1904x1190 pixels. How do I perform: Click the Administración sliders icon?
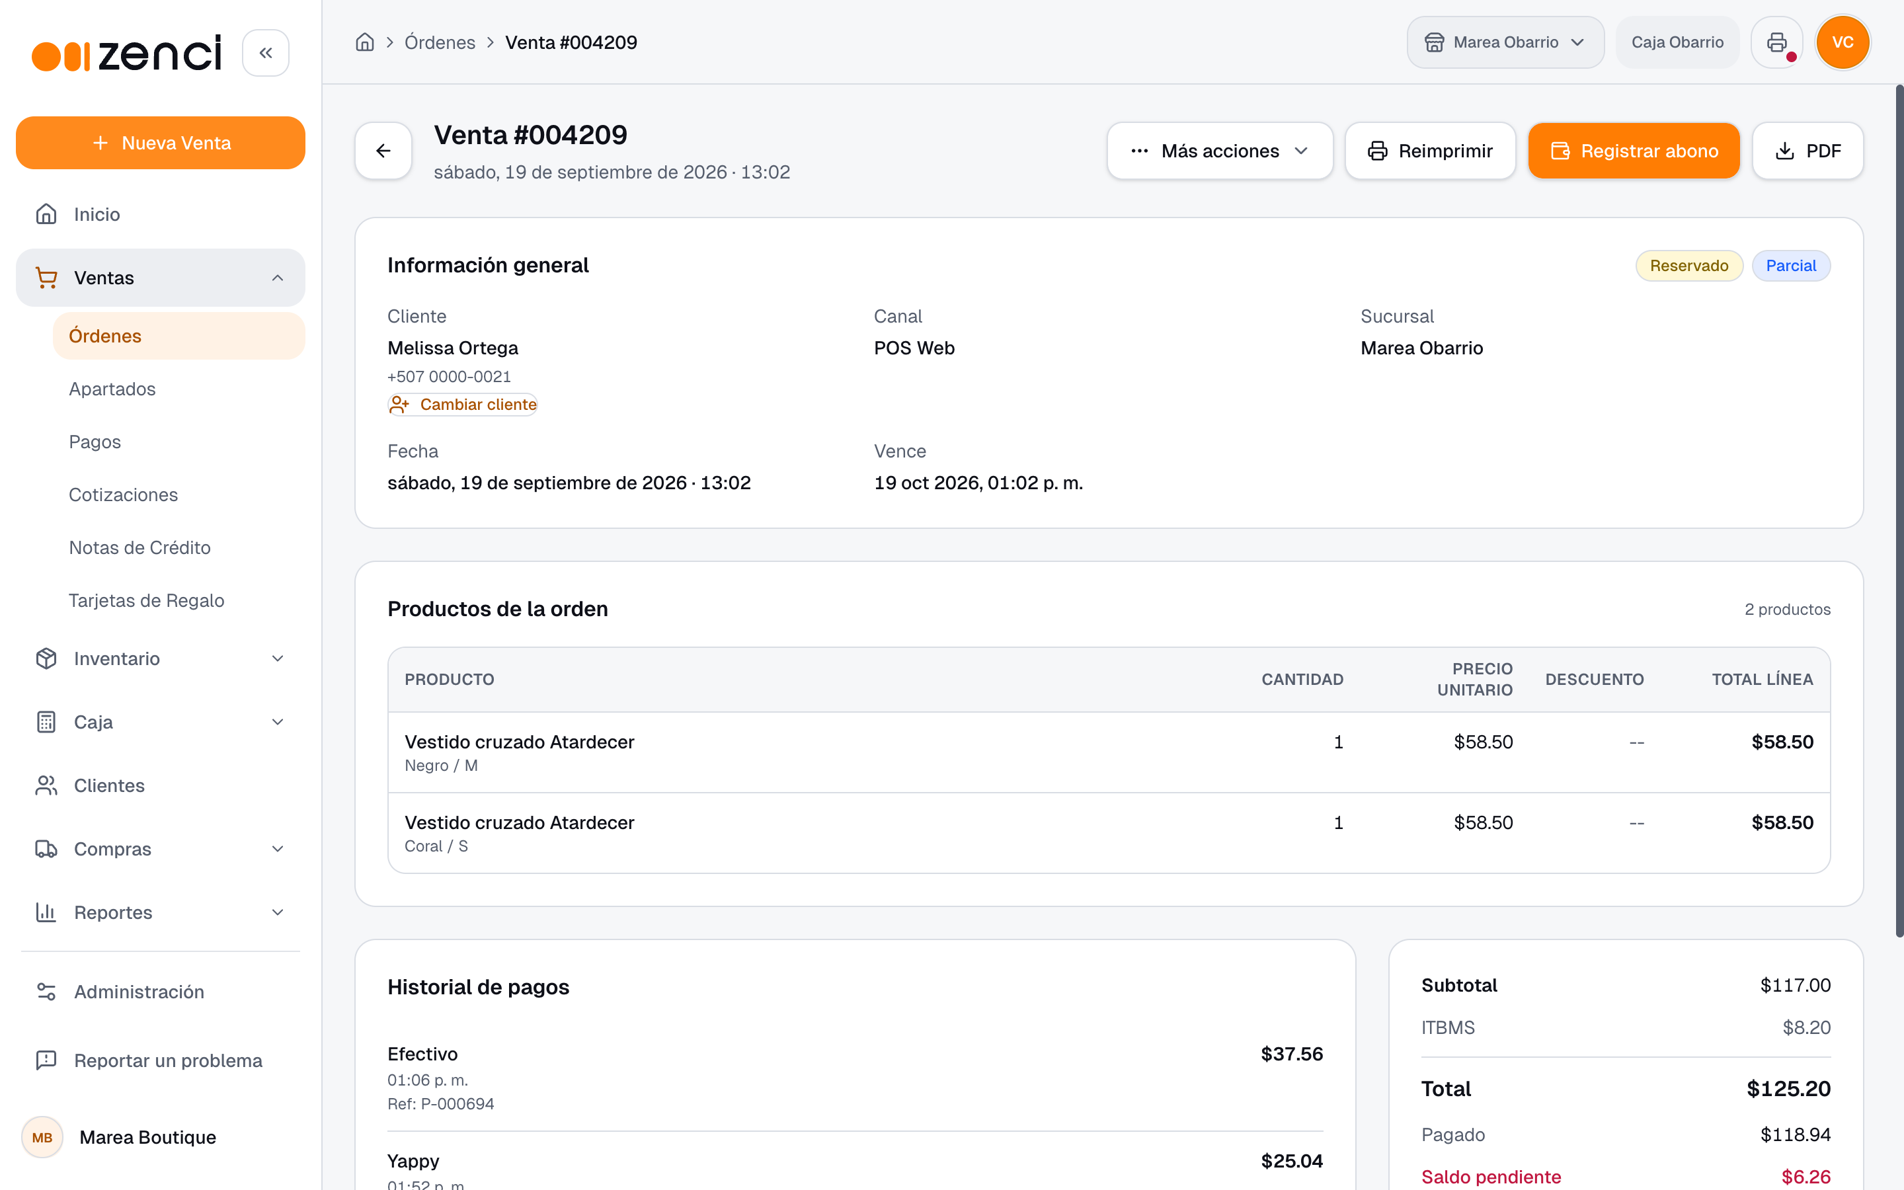(46, 992)
